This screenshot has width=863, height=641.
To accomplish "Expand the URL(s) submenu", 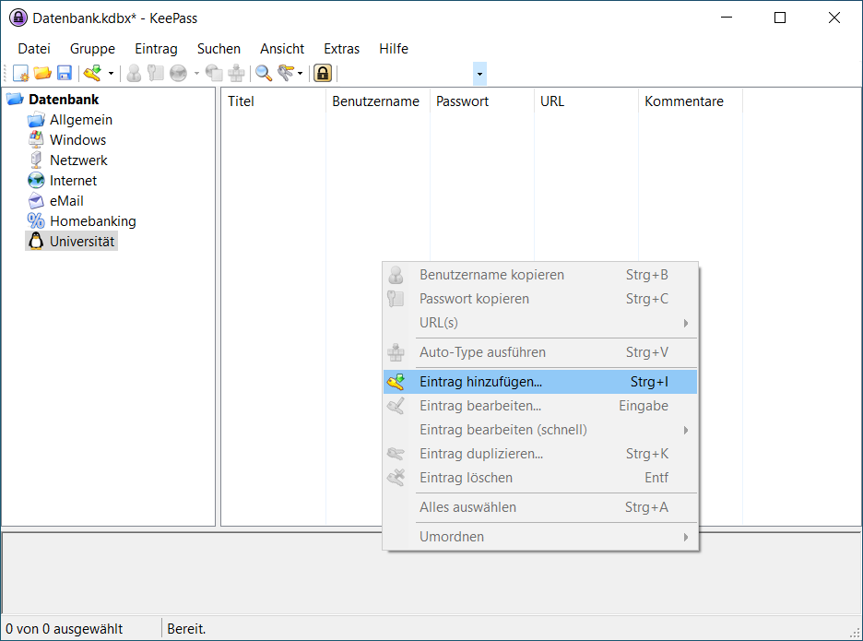I will pyautogui.click(x=540, y=323).
